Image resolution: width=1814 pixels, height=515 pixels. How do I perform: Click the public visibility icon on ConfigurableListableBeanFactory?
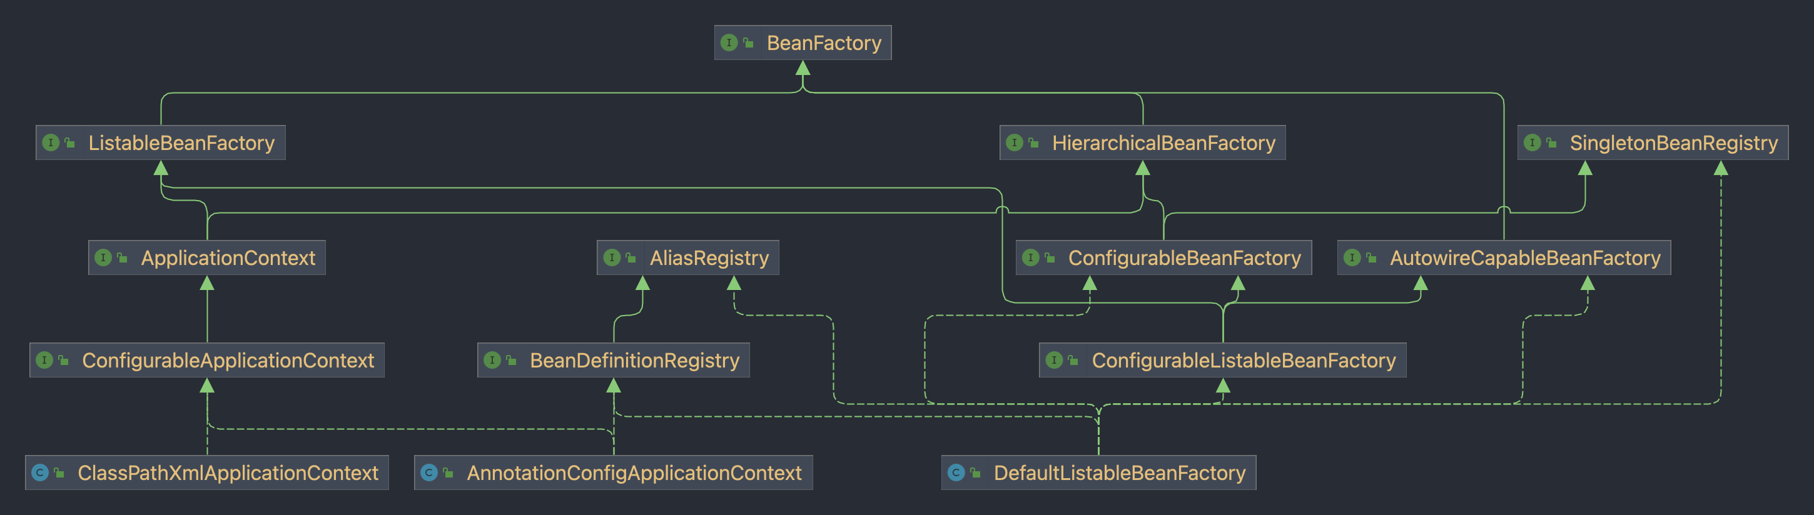coord(1073,360)
